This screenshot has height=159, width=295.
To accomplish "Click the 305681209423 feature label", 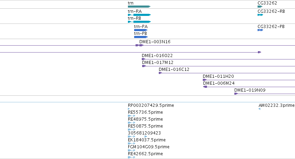I will [x=144, y=133].
